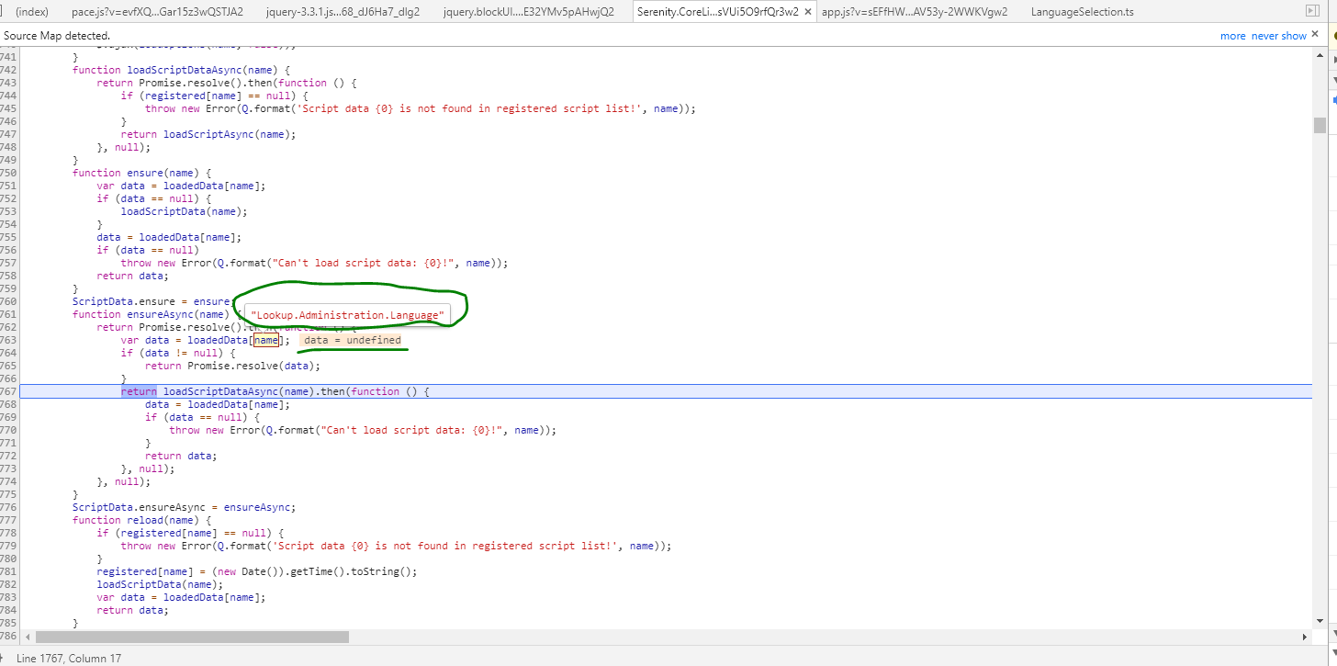The image size is (1337, 666).
Task: Set breakpoint on gutter line 782
Action: click(x=9, y=584)
